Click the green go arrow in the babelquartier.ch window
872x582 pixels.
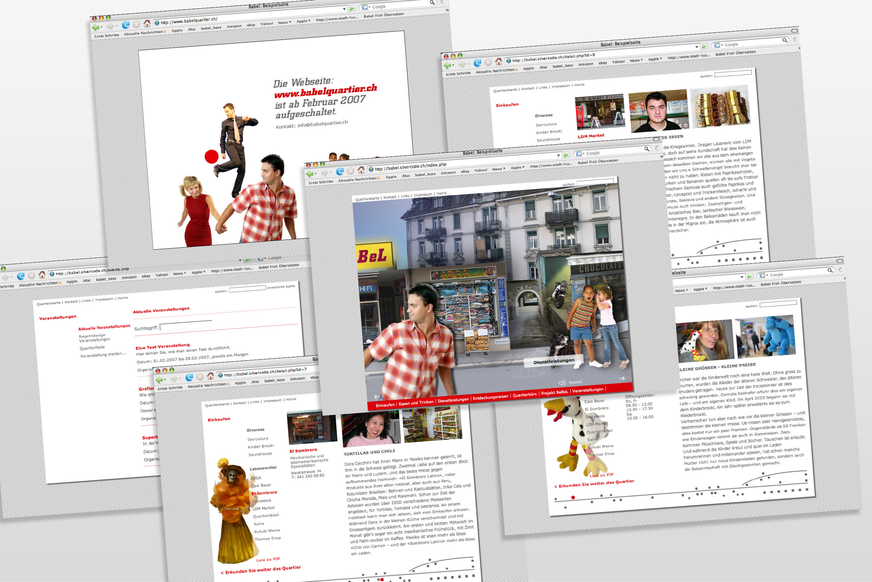click(352, 8)
